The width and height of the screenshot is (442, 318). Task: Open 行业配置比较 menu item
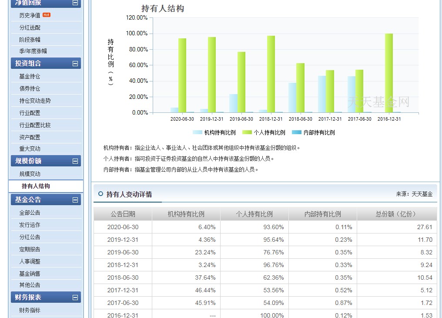[x=35, y=125]
